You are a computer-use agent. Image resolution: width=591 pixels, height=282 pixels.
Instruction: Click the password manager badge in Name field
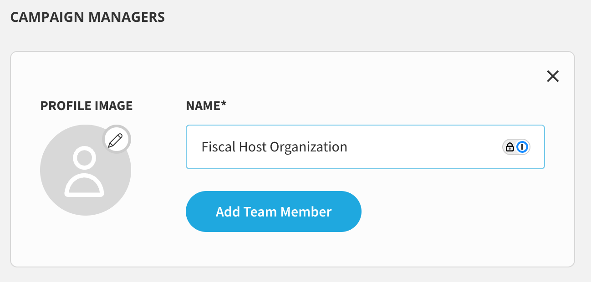(516, 147)
